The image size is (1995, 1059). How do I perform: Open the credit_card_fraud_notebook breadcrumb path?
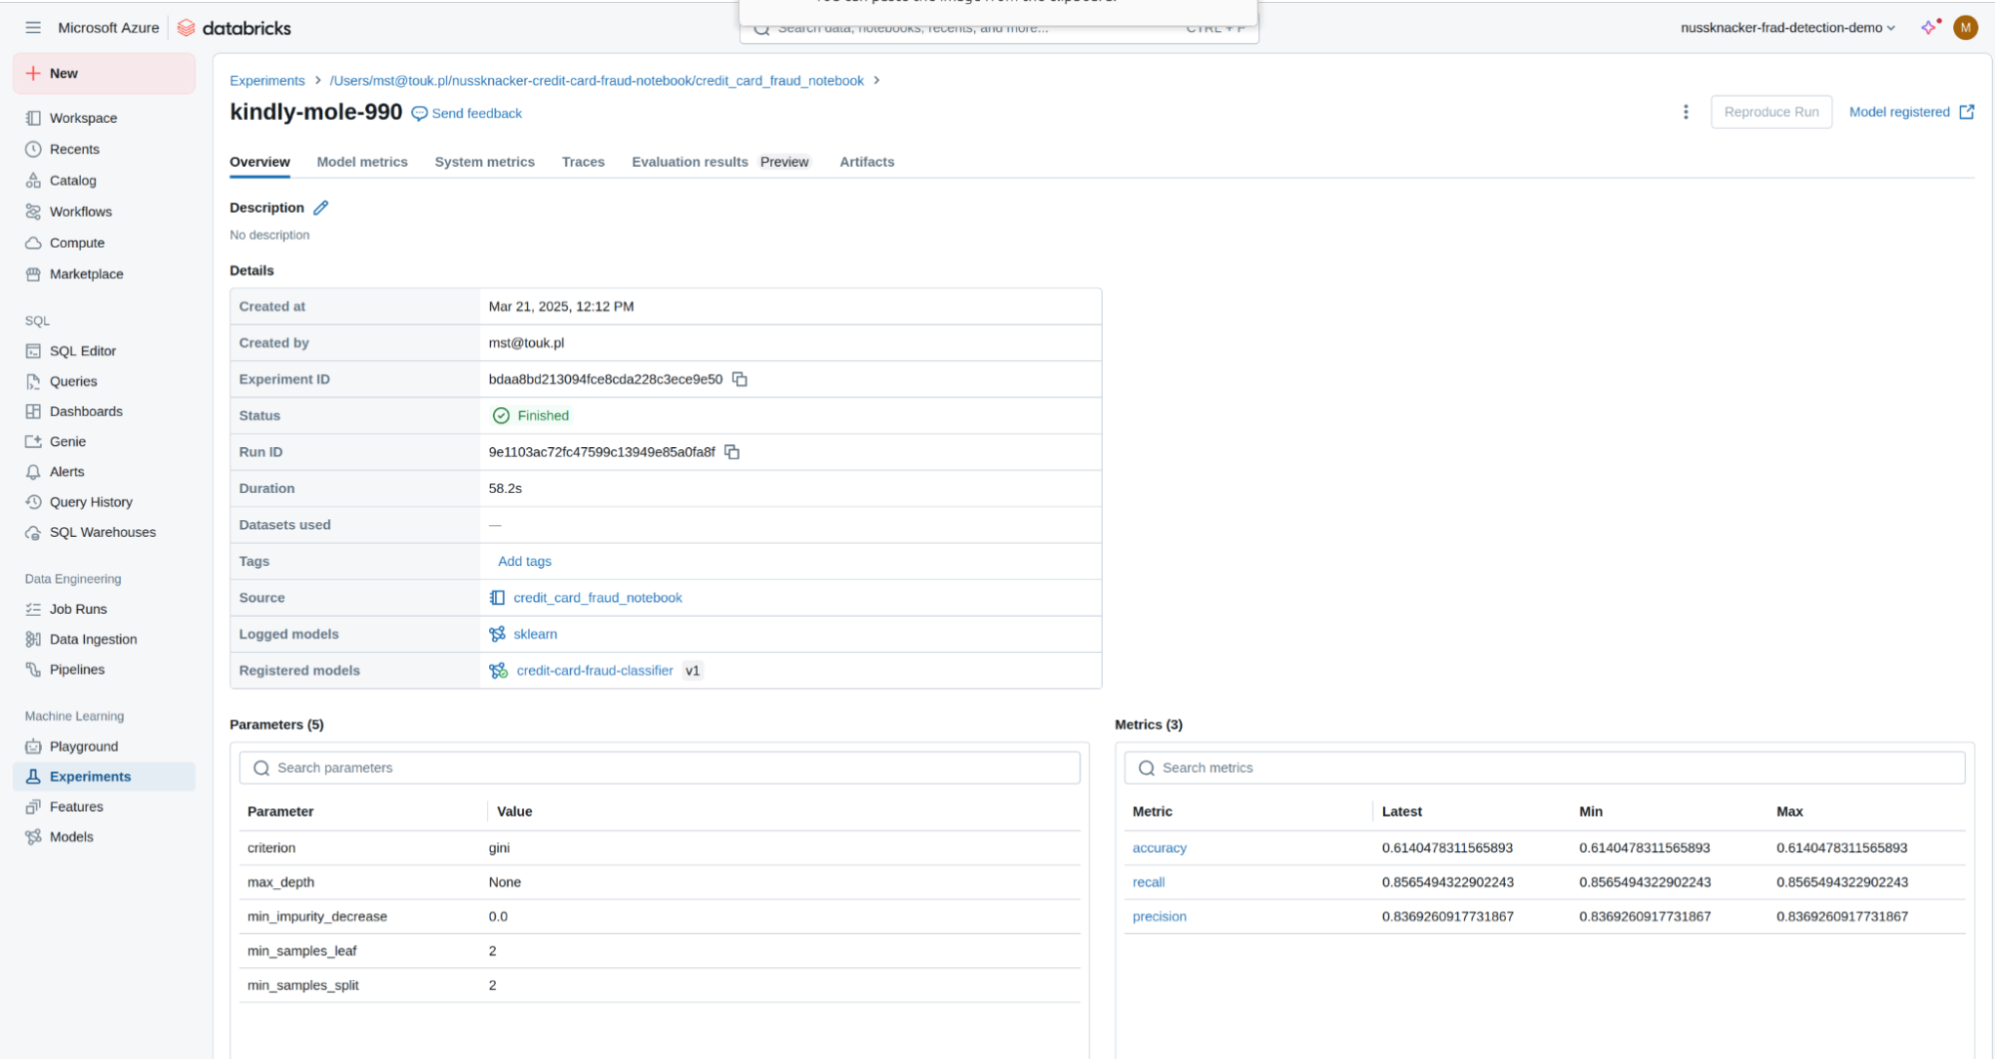click(x=597, y=81)
